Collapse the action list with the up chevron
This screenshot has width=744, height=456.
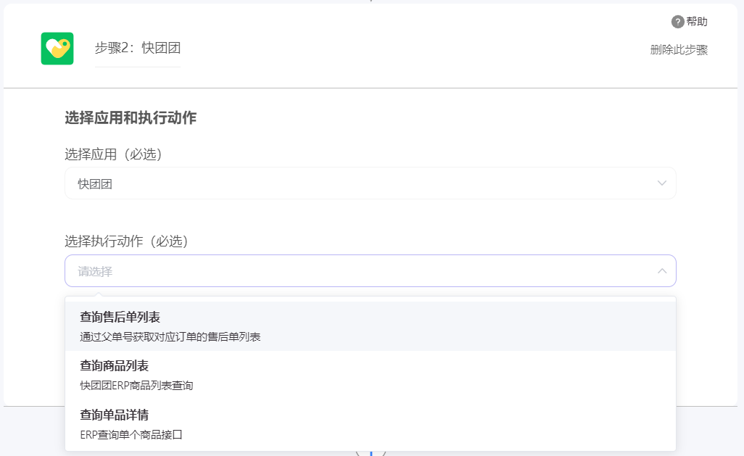tap(661, 271)
